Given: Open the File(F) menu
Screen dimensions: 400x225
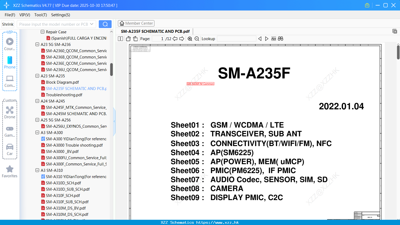Looking at the screenshot, I should coord(10,15).
